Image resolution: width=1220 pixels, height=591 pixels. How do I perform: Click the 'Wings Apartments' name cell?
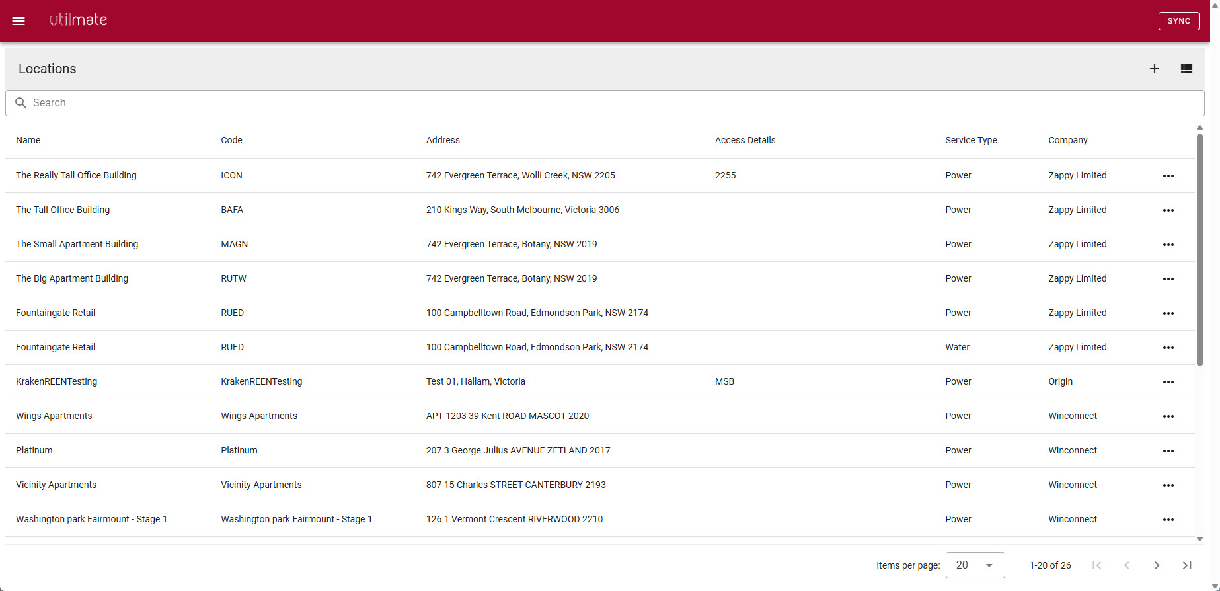(54, 416)
